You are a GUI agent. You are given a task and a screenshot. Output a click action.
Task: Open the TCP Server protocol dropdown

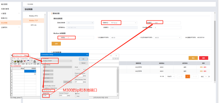[x=123, y=23]
